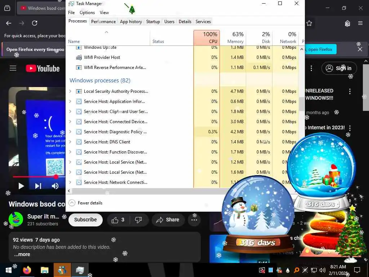Open Firefox tab list icon

pyautogui.click(x=7, y=8)
